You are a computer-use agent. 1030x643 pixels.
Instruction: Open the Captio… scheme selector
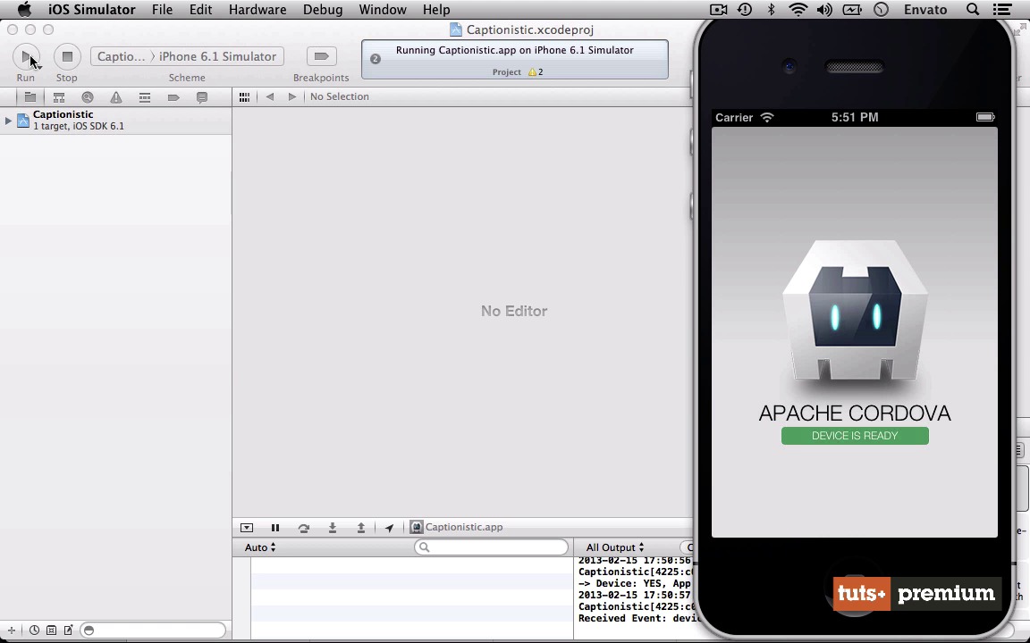coord(121,56)
